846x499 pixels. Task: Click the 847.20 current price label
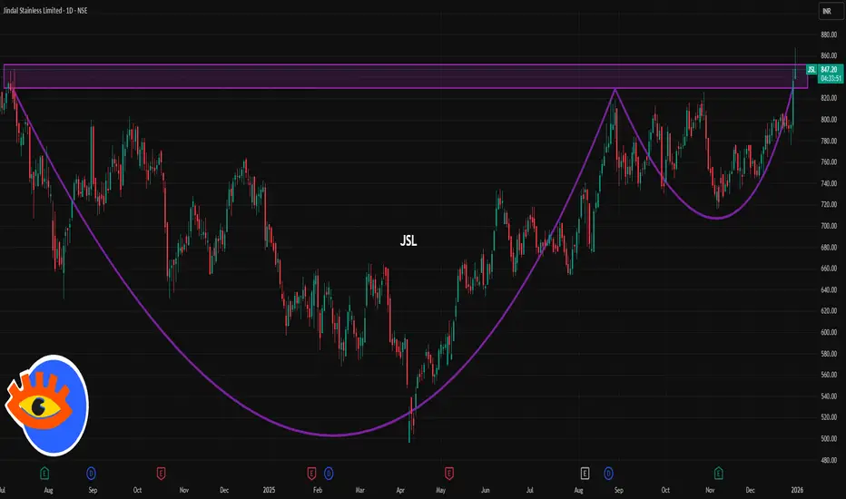(830, 70)
